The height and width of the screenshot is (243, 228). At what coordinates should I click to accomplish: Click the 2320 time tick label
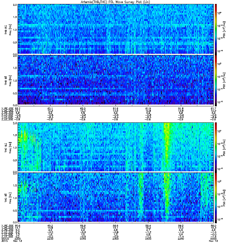(148, 239)
